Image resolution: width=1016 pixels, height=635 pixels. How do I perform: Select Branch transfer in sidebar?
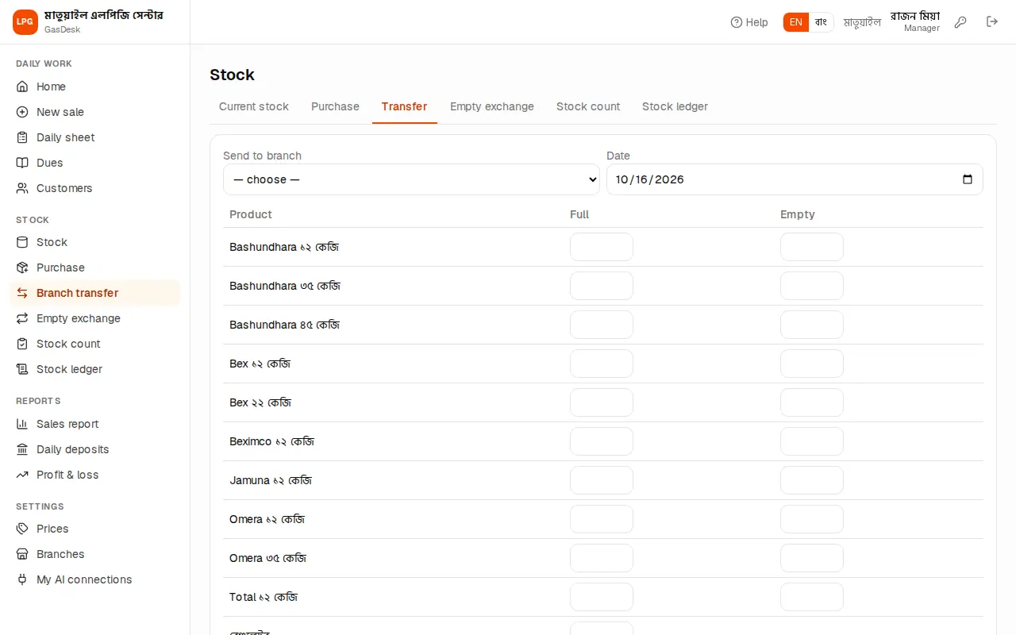(x=95, y=293)
